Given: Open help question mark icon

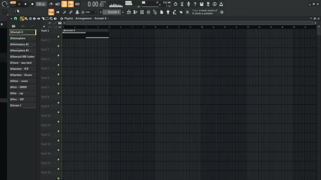Looking at the screenshot, I should pyautogui.click(x=195, y=4).
